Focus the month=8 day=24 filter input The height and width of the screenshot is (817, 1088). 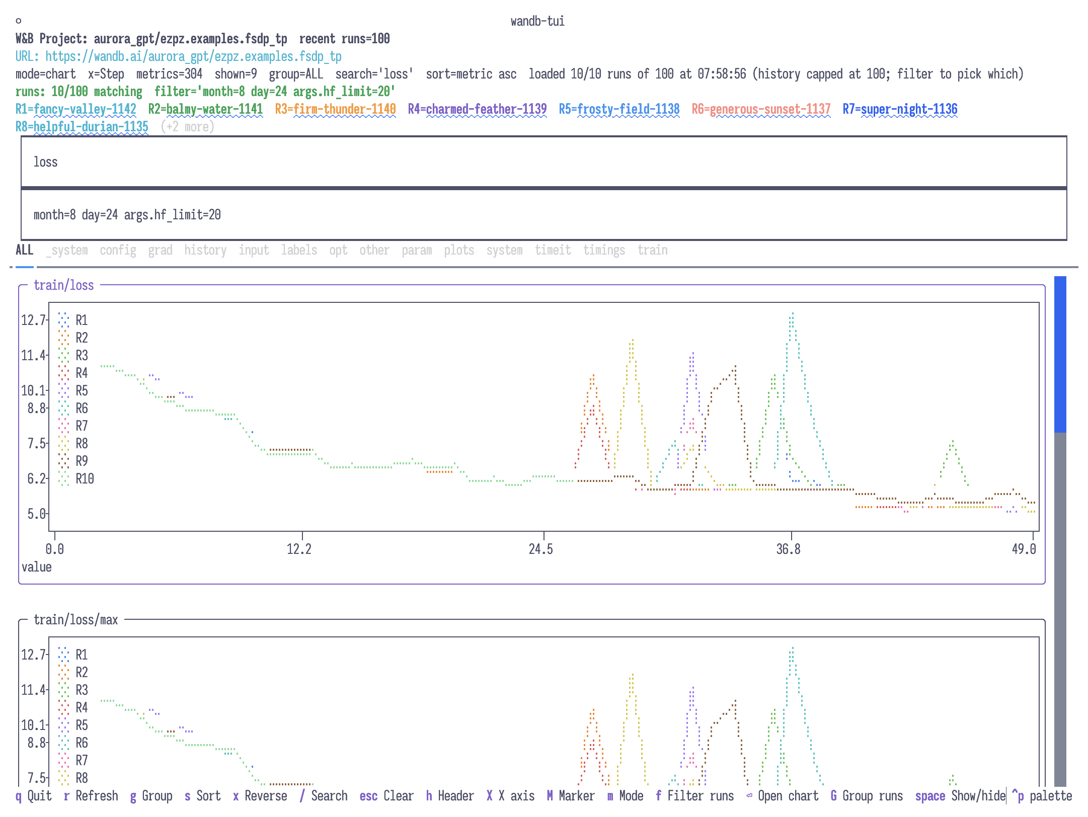pos(544,215)
